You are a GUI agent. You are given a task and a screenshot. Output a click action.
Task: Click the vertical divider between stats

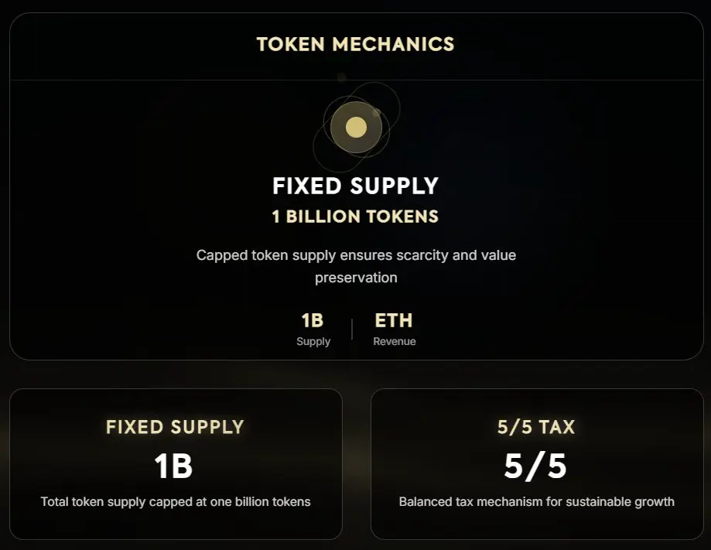[x=352, y=329]
